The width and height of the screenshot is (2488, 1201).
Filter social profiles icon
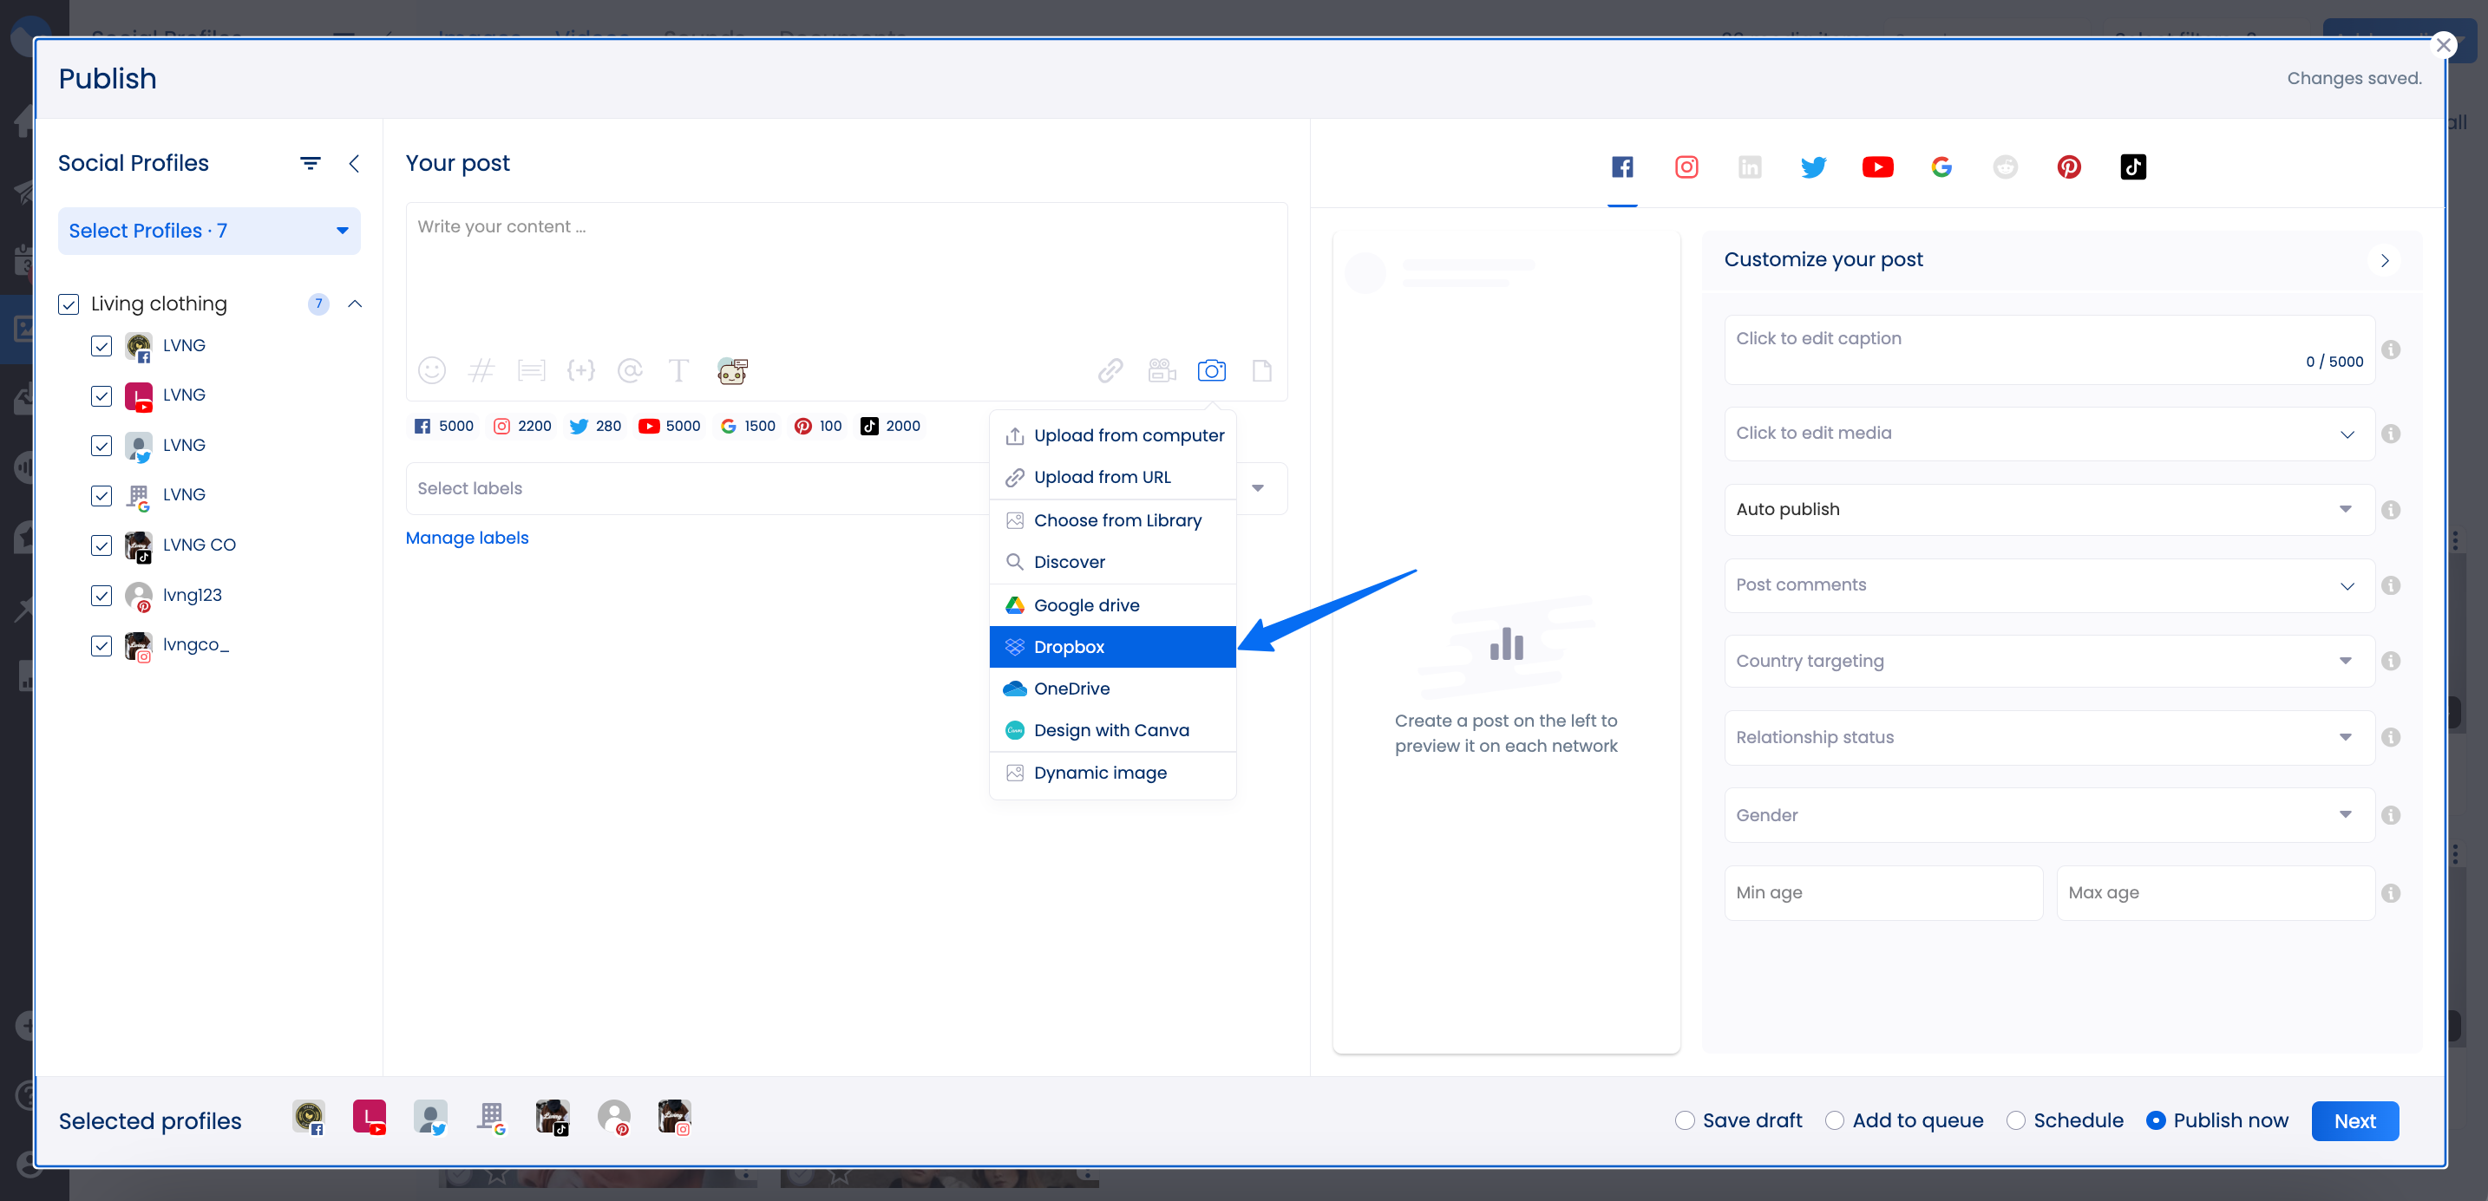[x=310, y=163]
